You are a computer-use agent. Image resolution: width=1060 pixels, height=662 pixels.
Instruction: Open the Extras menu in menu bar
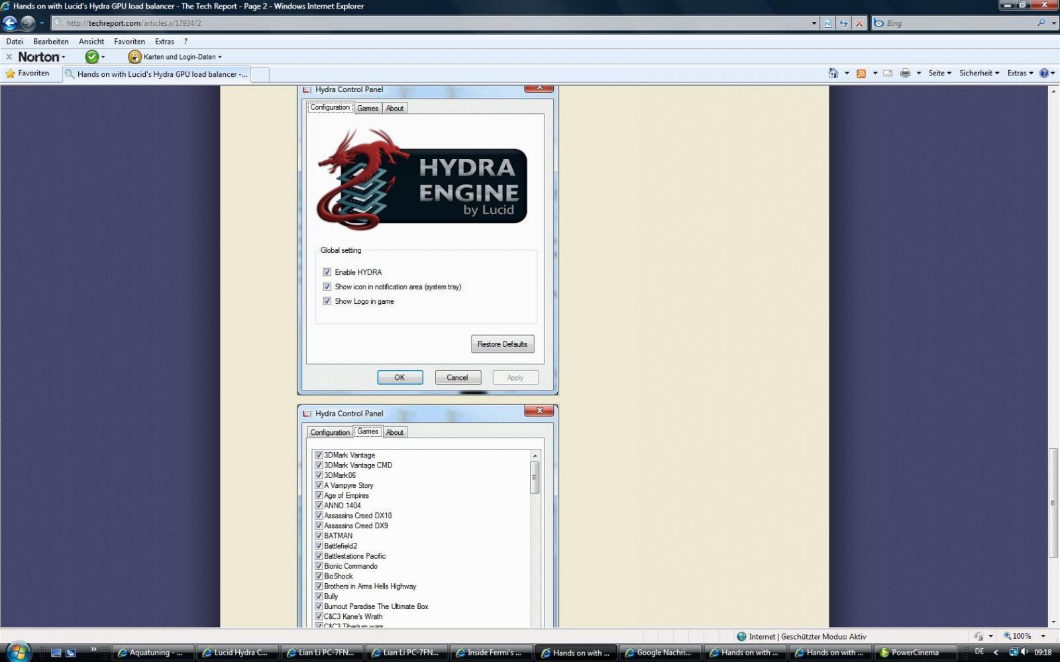164,41
